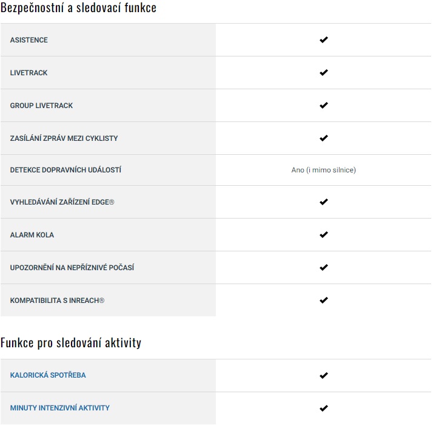Image resolution: width=433 pixels, height=425 pixels.
Task: Click the Minuty intenzivní aktivity checkmark
Action: pos(323,408)
